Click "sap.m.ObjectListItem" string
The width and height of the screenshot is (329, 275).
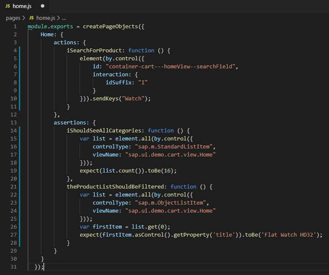(x=170, y=203)
